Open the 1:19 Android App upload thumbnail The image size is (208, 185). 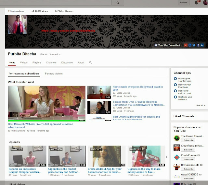(107, 156)
